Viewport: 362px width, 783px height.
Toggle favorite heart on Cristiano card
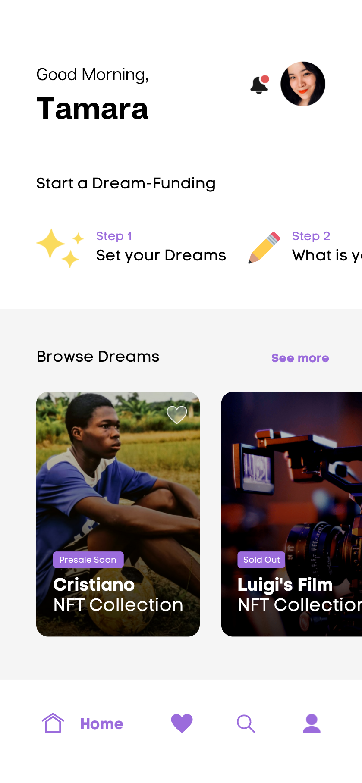click(177, 415)
